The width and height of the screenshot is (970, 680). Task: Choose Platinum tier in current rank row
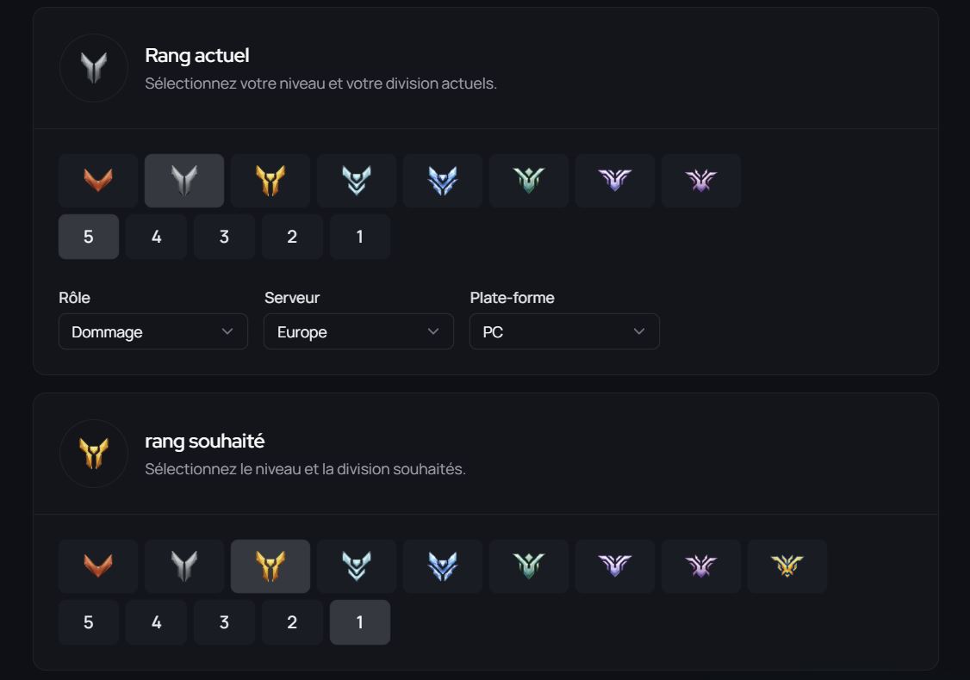pos(357,181)
